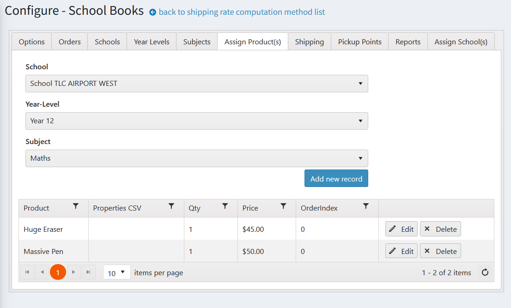Click the Qty column filter icon

pos(225,206)
